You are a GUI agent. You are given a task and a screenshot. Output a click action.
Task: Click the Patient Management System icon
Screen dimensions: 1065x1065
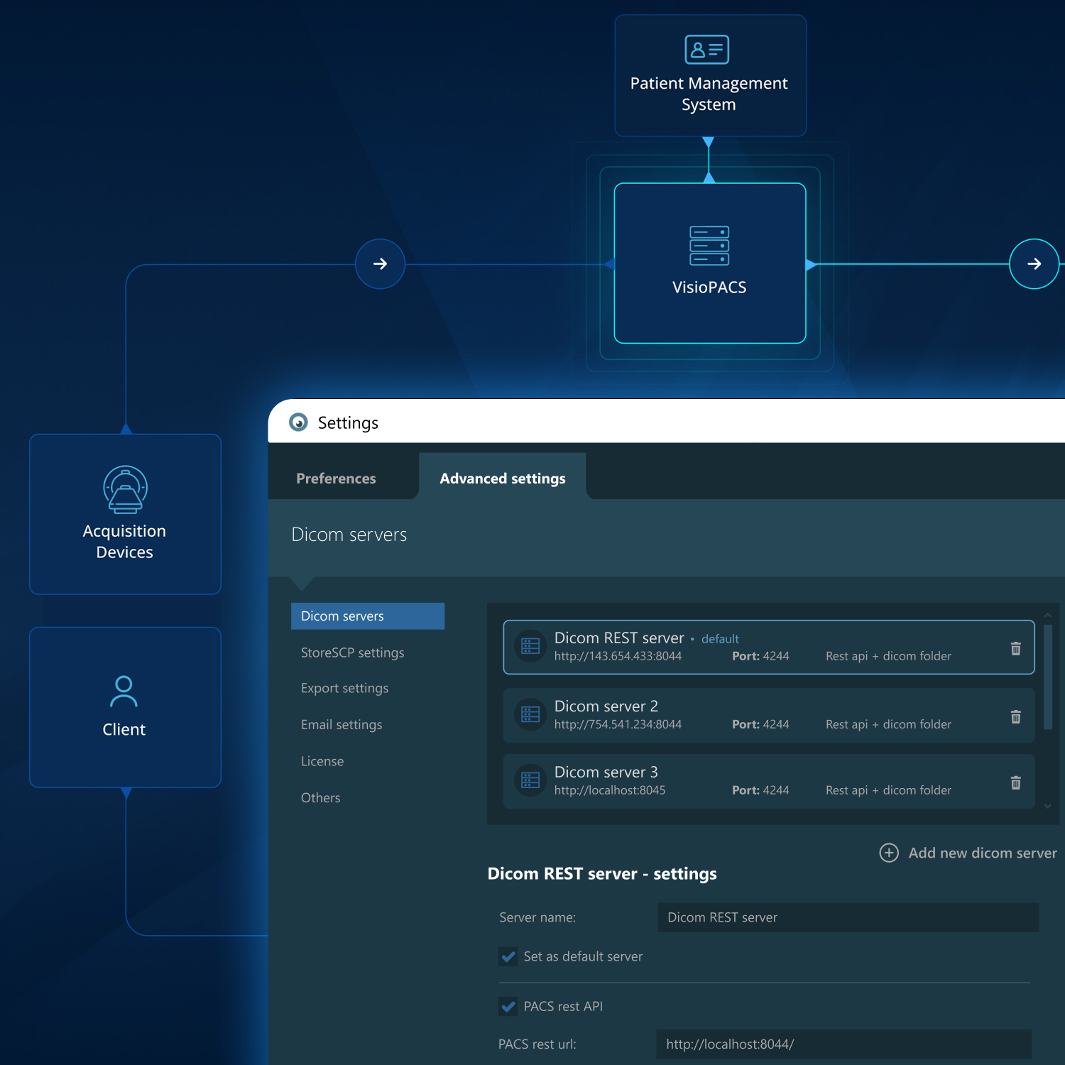pos(706,50)
